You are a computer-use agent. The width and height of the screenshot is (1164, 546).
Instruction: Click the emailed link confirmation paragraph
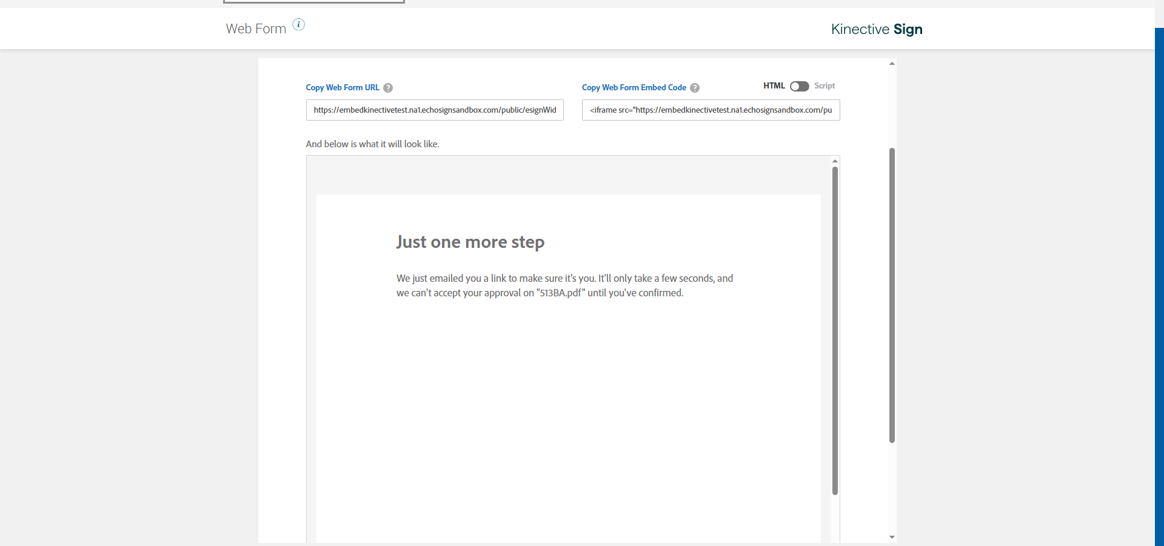click(x=564, y=285)
